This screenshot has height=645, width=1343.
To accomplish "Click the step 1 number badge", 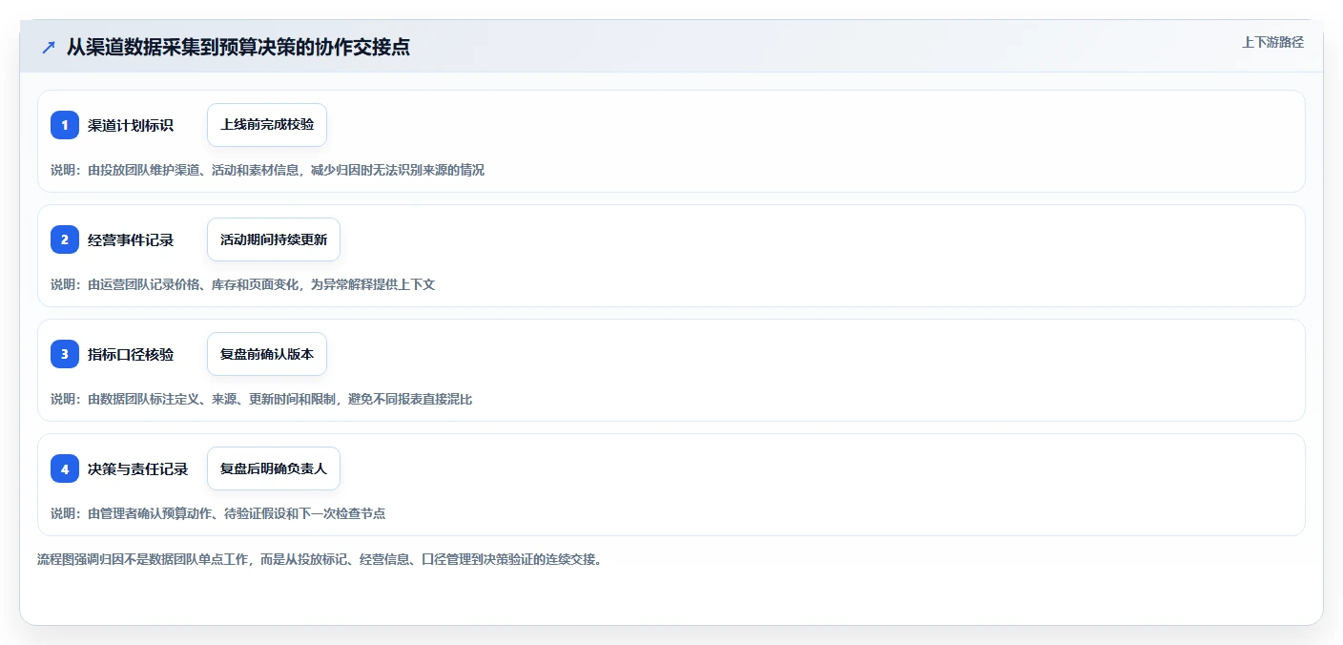I will (65, 125).
